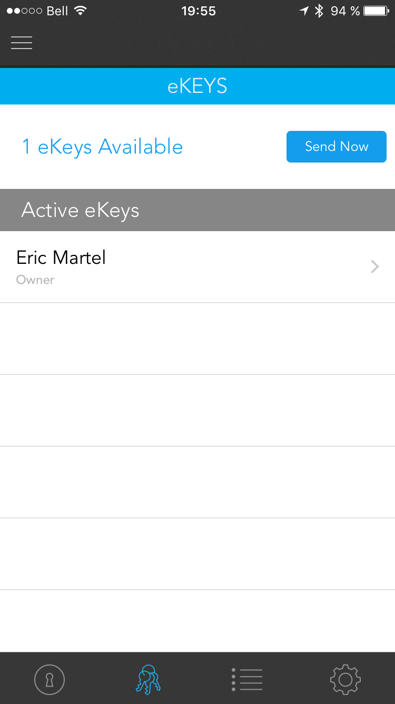Viewport: 395px width, 704px height.
Task: Tap the Owner label under Eric Martel
Action: (x=35, y=280)
